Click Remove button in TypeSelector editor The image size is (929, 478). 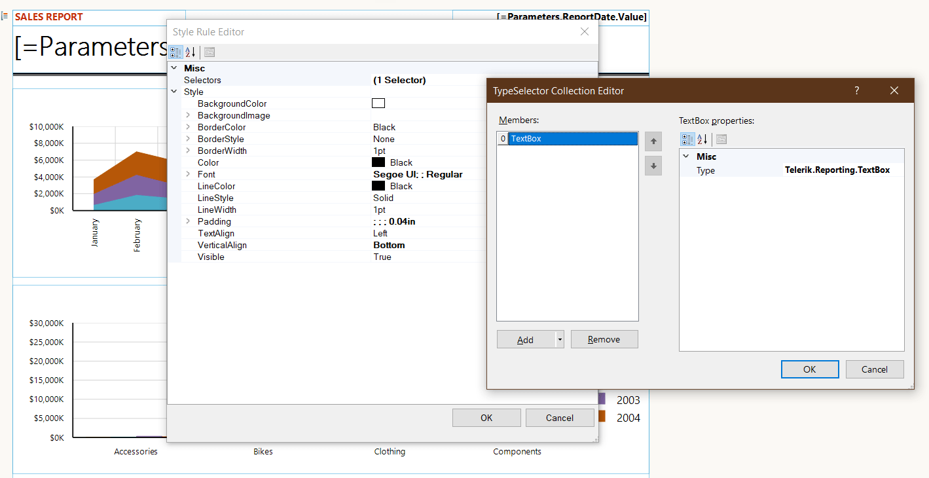point(604,339)
